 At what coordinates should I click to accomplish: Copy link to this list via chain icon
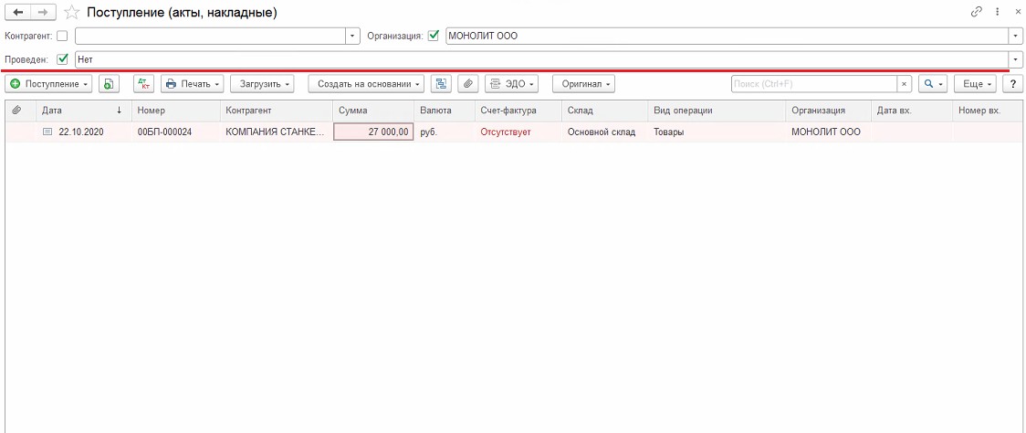tap(977, 12)
